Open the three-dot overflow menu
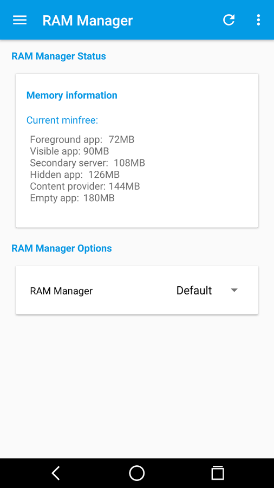This screenshot has height=488, width=274. [x=258, y=20]
